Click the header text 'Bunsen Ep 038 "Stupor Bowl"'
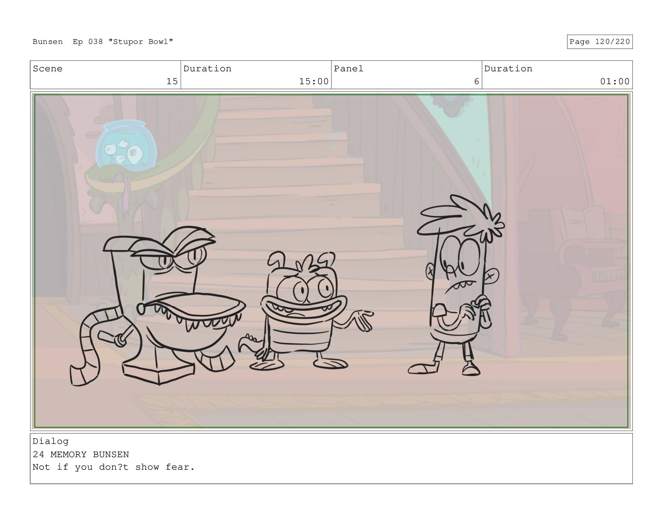 (x=103, y=42)
